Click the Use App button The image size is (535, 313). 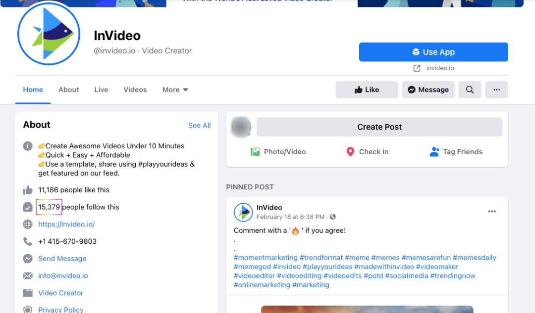(x=433, y=52)
